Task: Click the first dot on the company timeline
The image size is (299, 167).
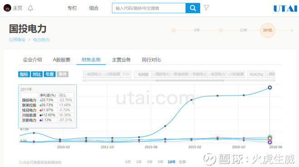Action: (x=174, y=30)
